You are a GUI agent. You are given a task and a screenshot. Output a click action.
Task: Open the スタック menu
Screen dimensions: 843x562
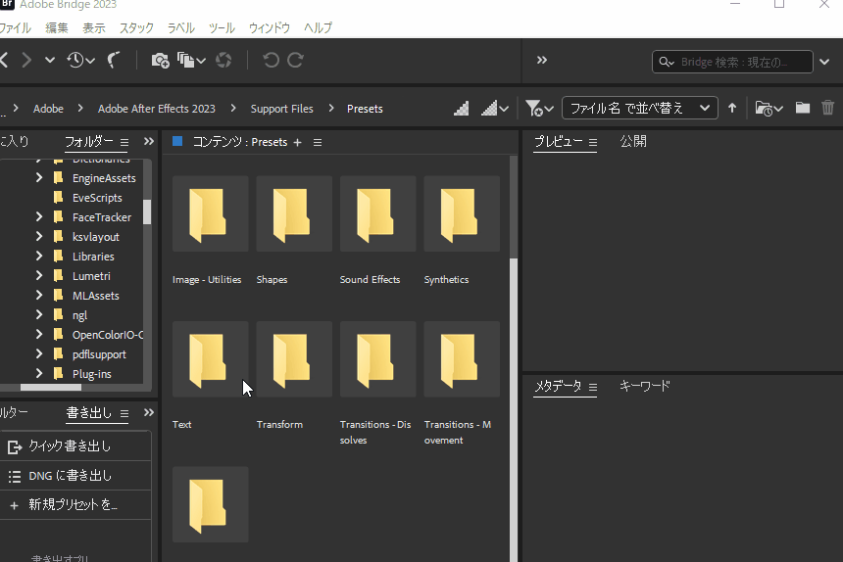click(136, 28)
